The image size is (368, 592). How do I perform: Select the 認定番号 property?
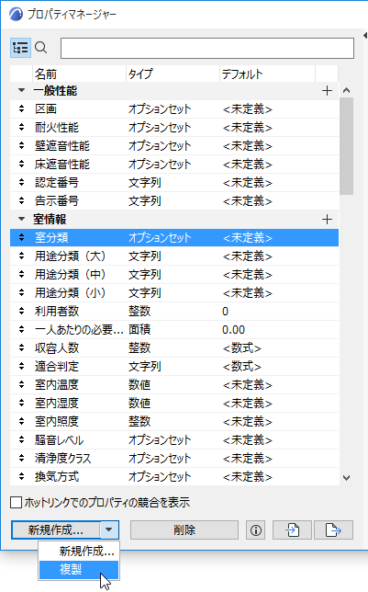pyautogui.click(x=174, y=182)
